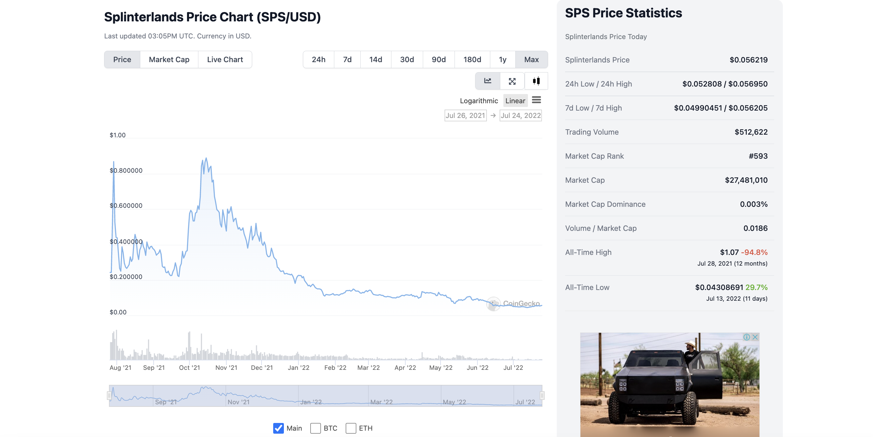
Task: Open the Live Chart tab
Action: click(225, 60)
